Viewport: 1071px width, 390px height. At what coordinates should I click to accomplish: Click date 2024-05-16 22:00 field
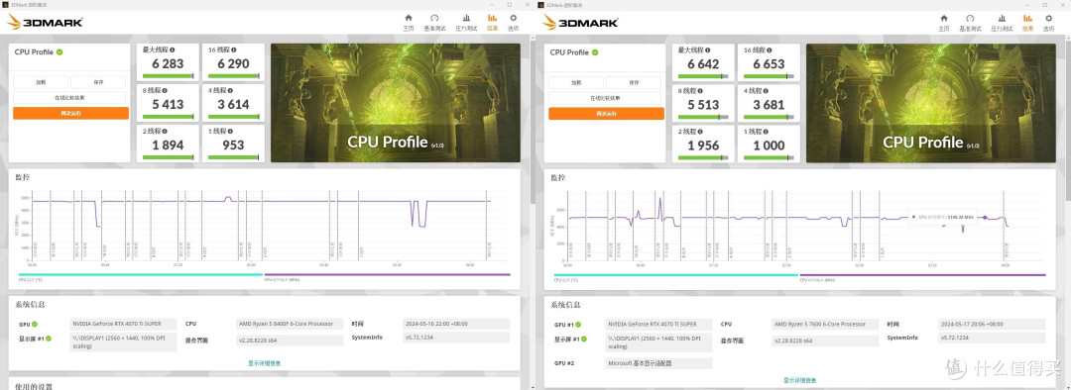click(x=456, y=324)
